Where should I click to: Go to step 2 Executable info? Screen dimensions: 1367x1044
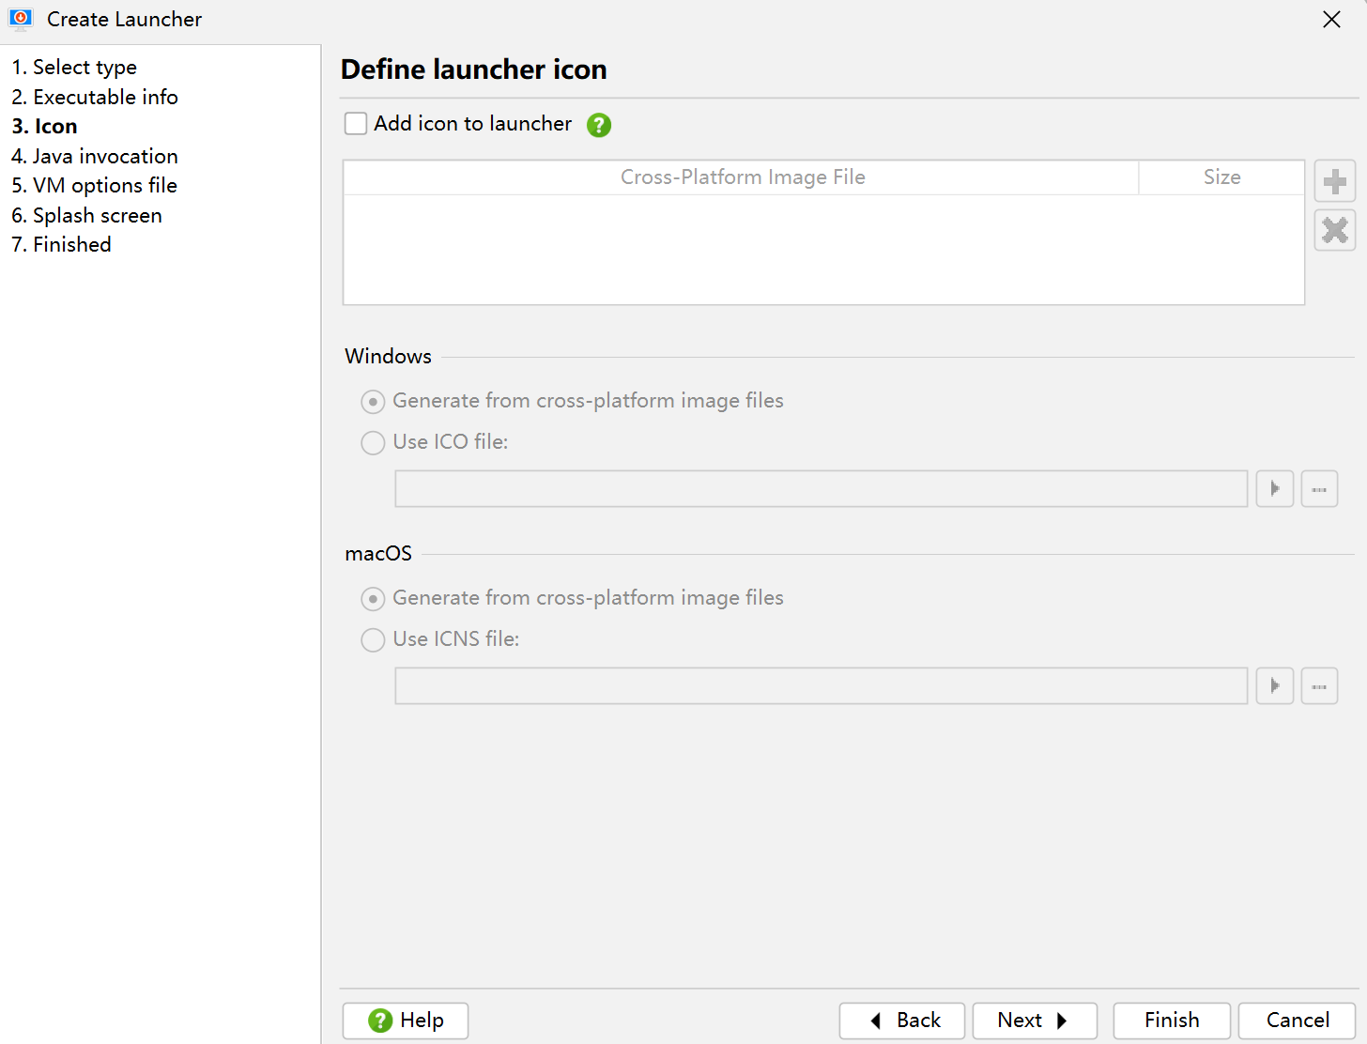tap(95, 97)
